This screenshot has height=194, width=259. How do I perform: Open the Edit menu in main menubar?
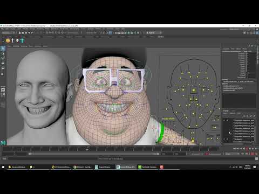pyautogui.click(x=7, y=29)
